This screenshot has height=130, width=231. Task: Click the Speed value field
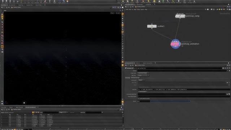click(x=144, y=101)
